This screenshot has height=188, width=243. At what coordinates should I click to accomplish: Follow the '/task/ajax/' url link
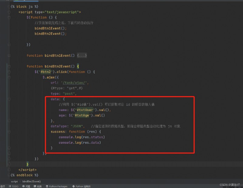point(74,83)
